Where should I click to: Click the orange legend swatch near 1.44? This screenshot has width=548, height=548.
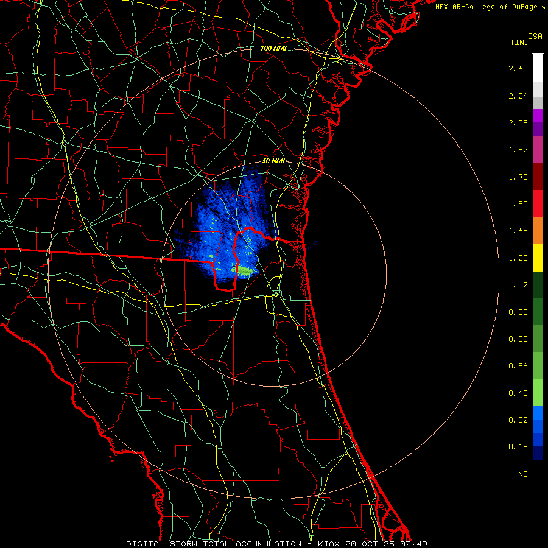(x=538, y=231)
